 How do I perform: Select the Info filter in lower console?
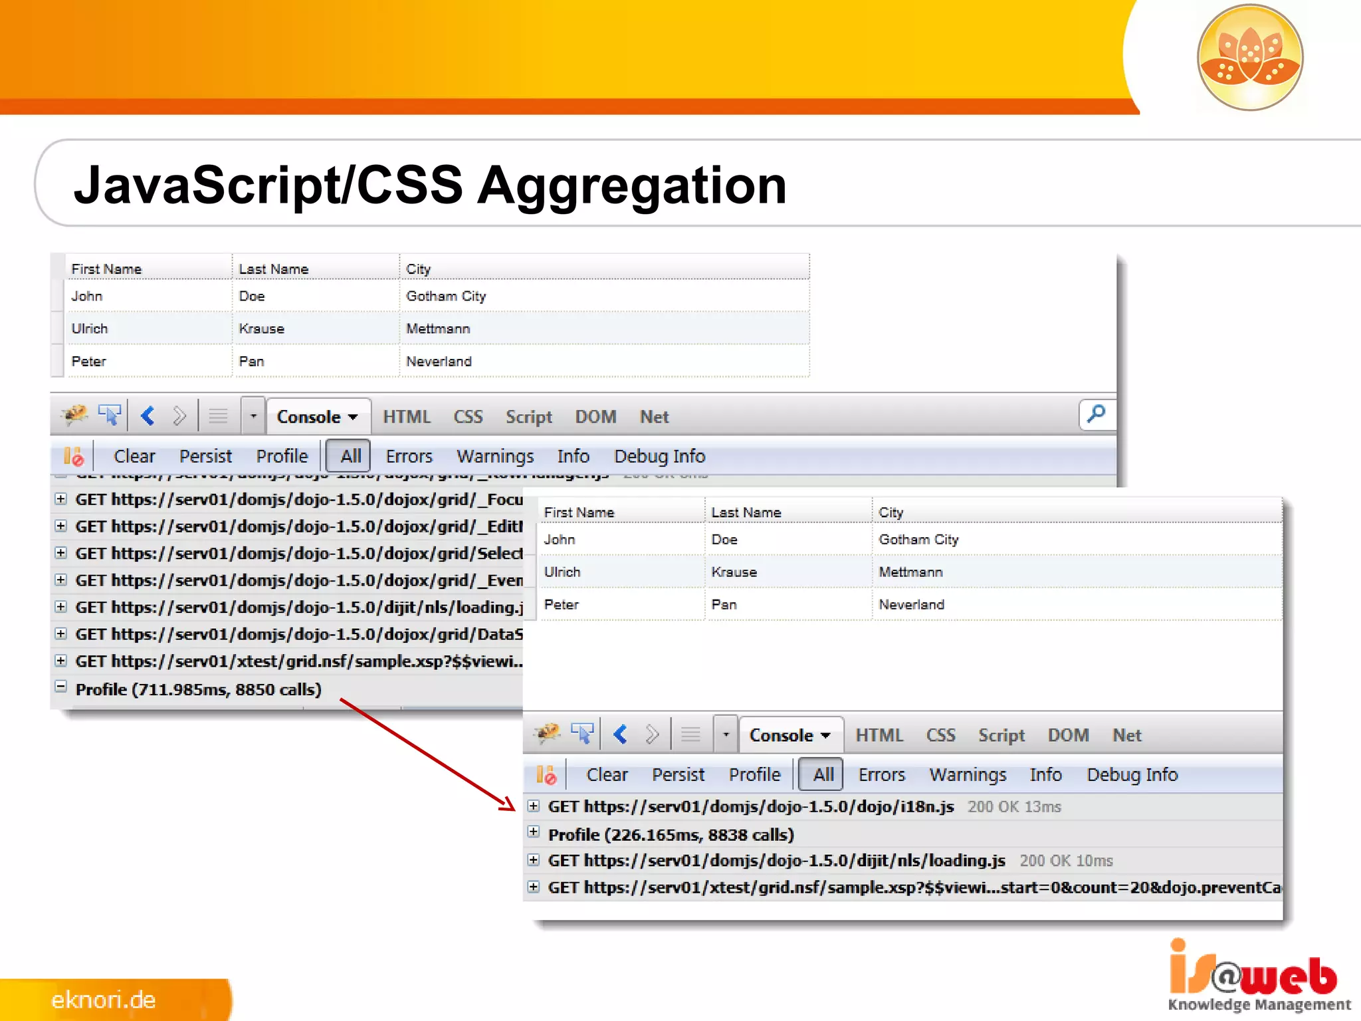(x=1045, y=774)
